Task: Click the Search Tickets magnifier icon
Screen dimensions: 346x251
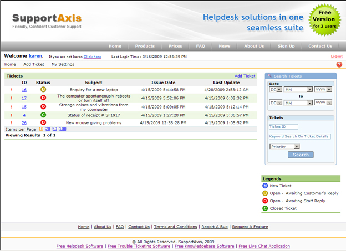Action: [x=269, y=76]
